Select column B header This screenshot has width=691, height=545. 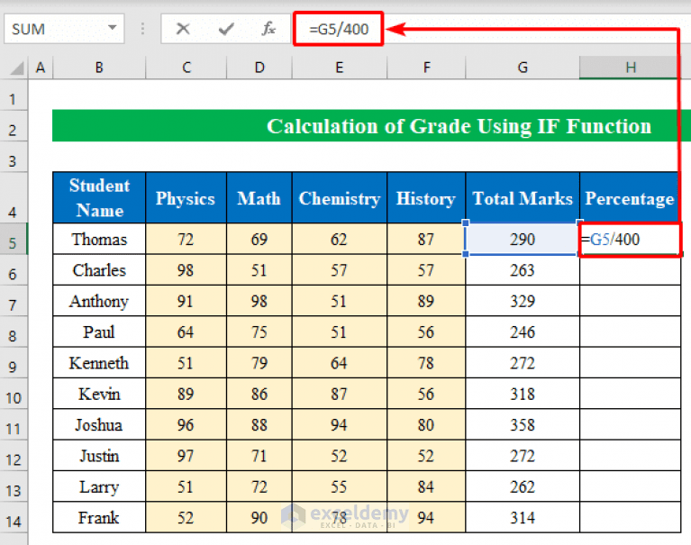[x=99, y=68]
